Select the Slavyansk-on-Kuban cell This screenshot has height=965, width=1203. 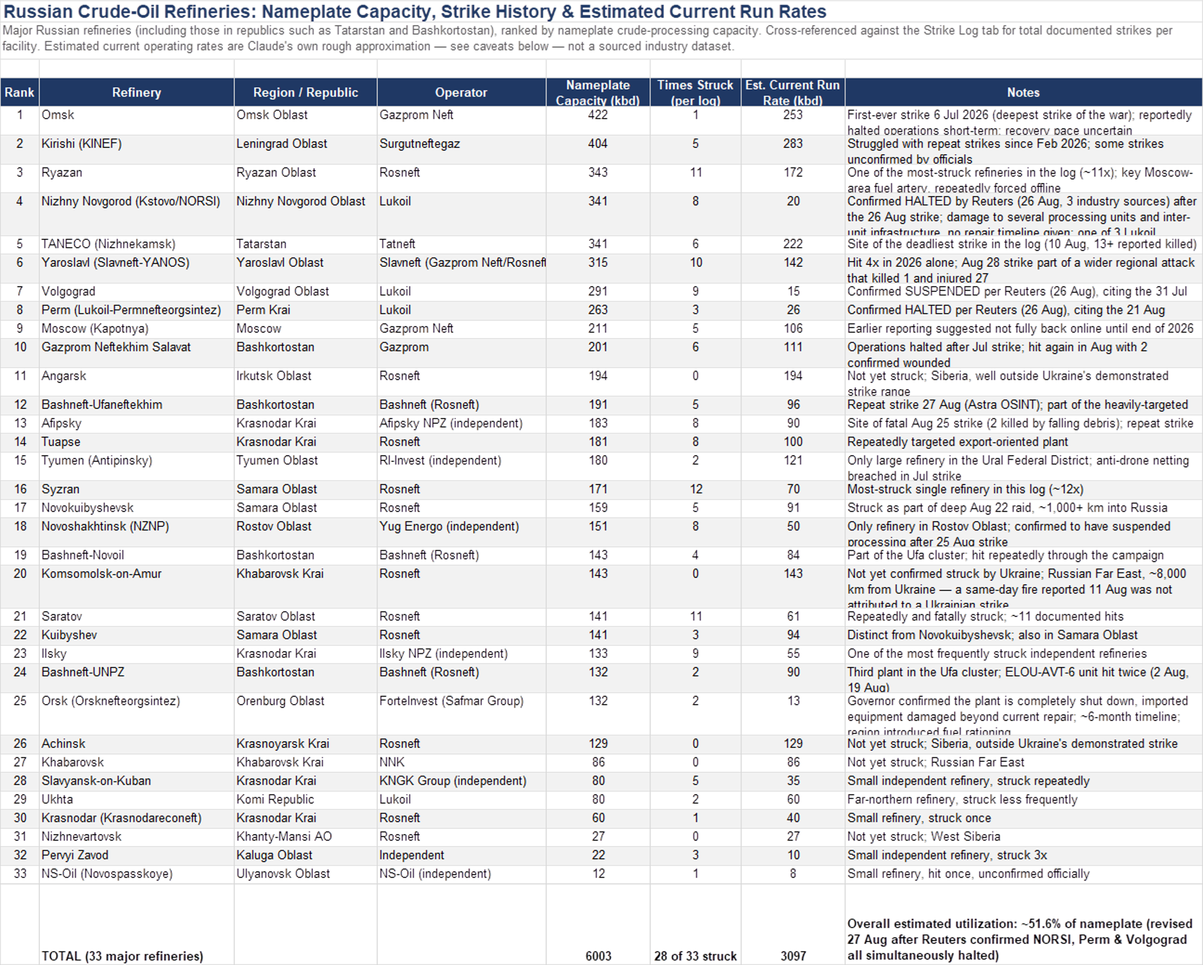click(x=137, y=781)
